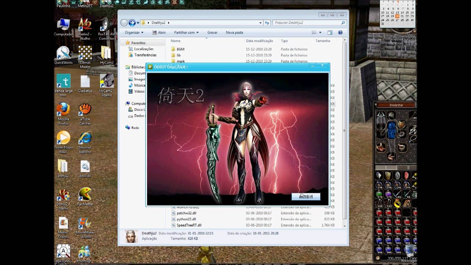Launch the PacMaster game icon

tap(85, 197)
